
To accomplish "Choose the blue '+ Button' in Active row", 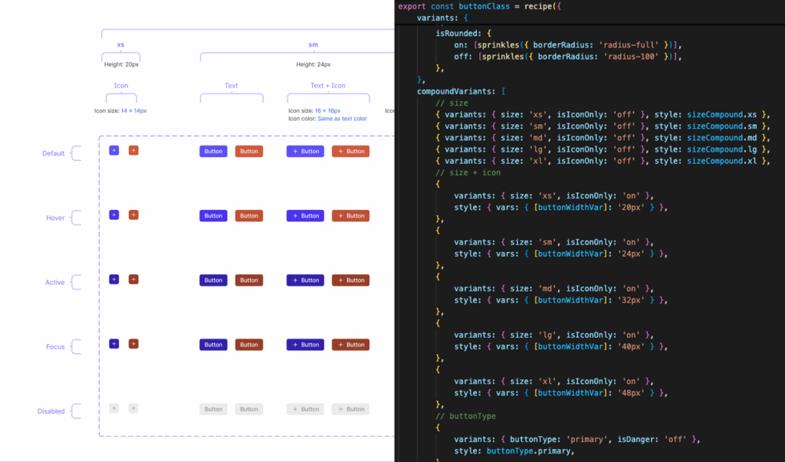I will click(305, 280).
